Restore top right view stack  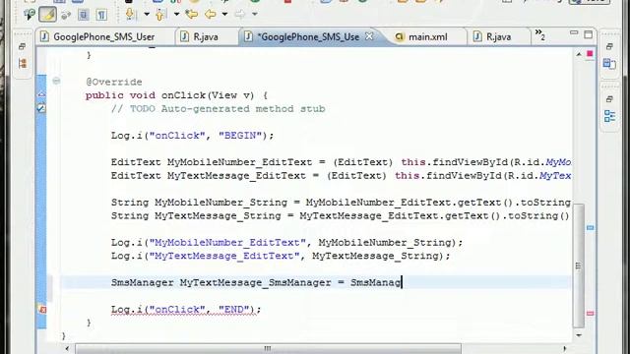[x=609, y=46]
